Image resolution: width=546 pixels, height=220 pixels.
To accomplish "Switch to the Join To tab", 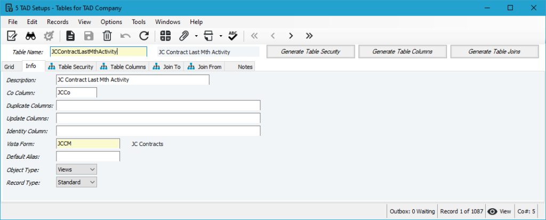I will click(167, 67).
